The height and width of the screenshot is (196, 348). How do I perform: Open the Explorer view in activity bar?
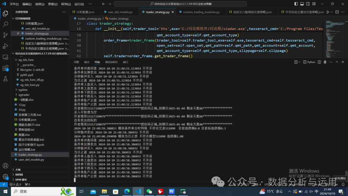pos(5,13)
